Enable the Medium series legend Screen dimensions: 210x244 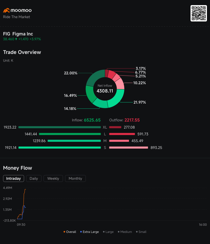[x=125, y=232]
